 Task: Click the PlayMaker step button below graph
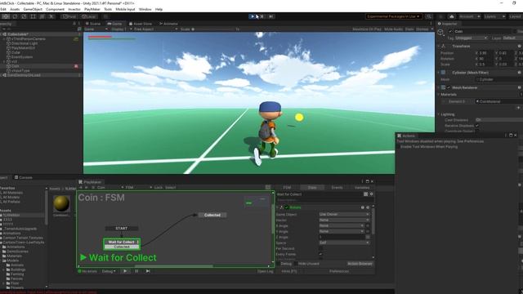click(x=148, y=271)
